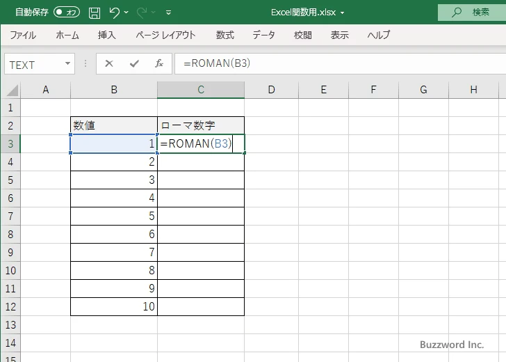This screenshot has height=362, width=506.
Task: Open the ヘルプ tab
Action: [x=379, y=35]
